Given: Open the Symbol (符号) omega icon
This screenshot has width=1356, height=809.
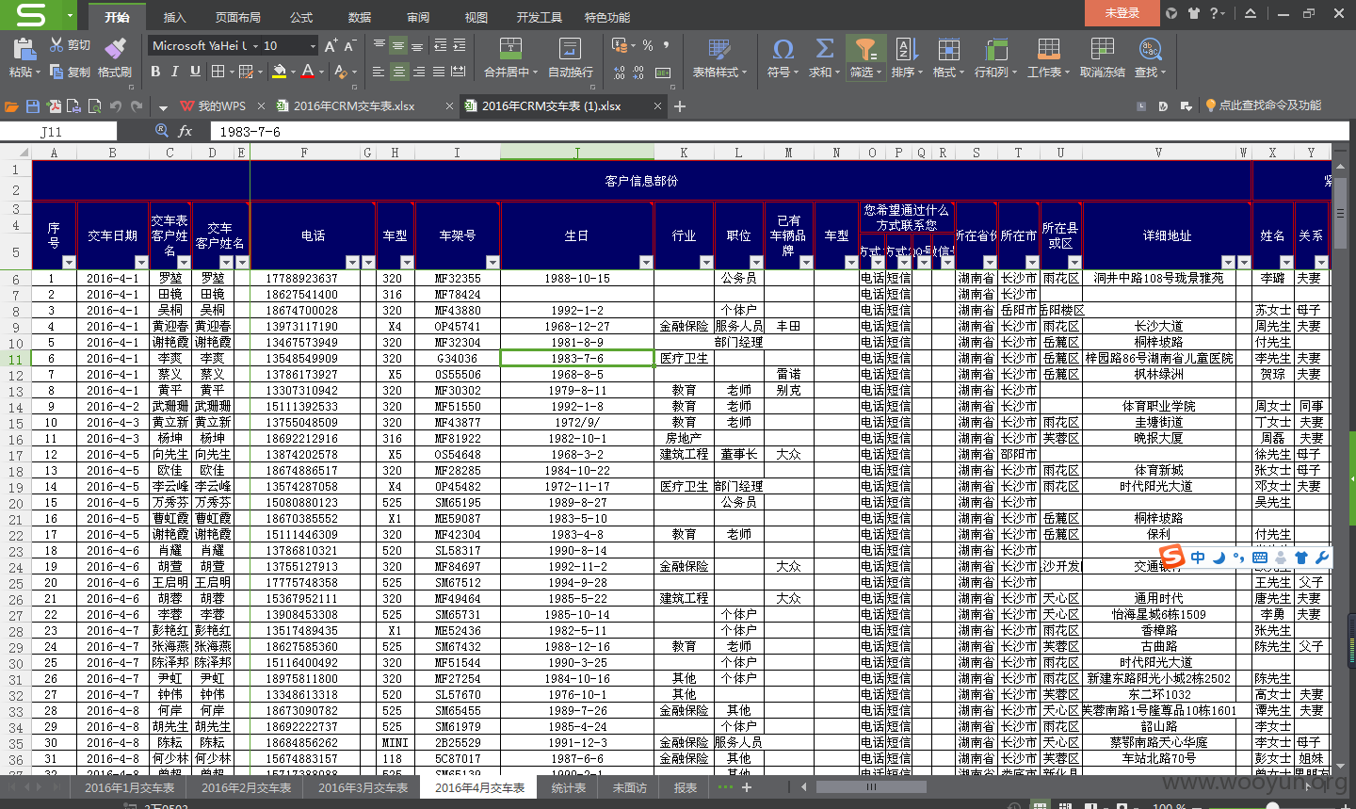Looking at the screenshot, I should [x=783, y=49].
